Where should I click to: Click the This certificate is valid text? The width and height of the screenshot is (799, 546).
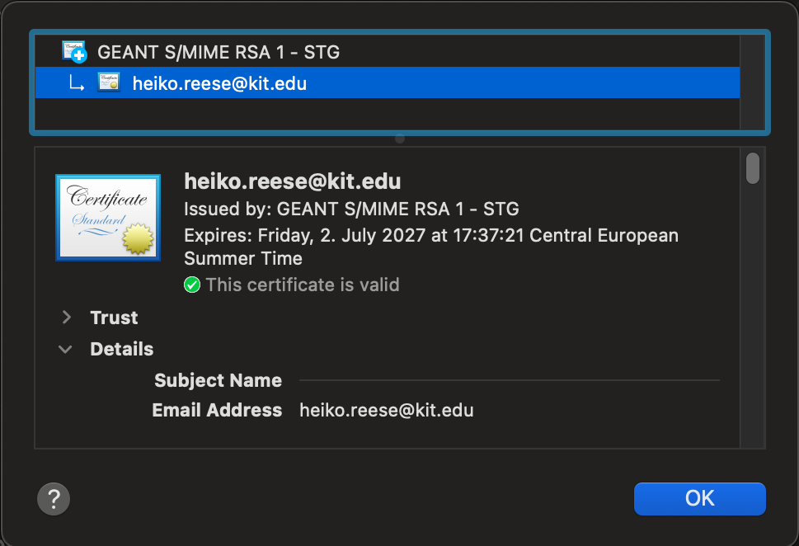(x=303, y=285)
